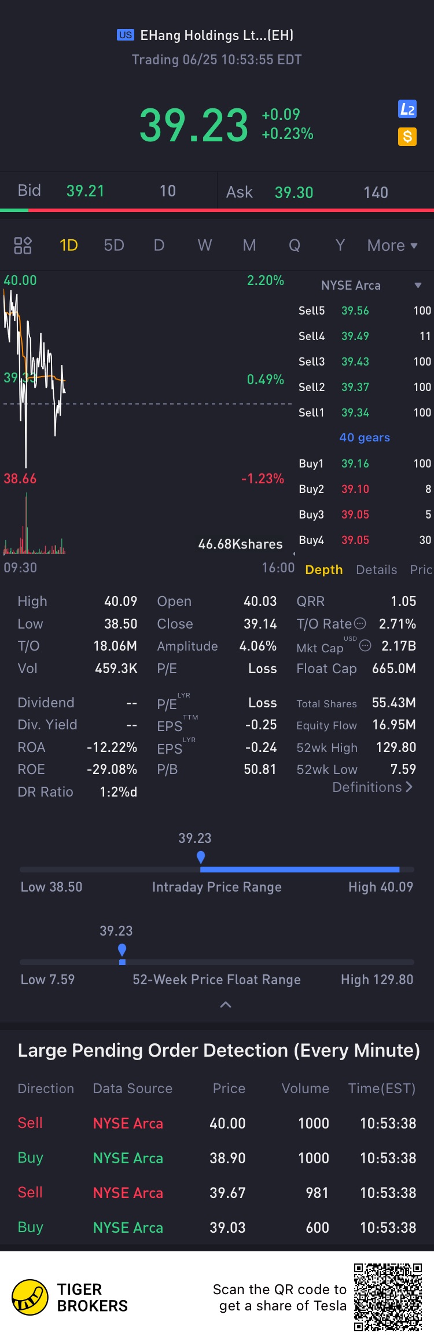The height and width of the screenshot is (1344, 434).
Task: Tap the Buy3 39.05 order row
Action: click(365, 514)
